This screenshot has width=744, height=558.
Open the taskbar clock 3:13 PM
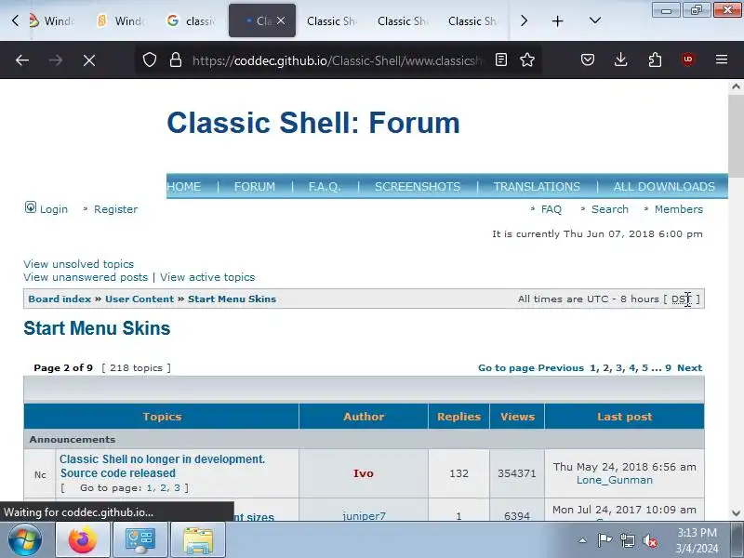click(697, 540)
